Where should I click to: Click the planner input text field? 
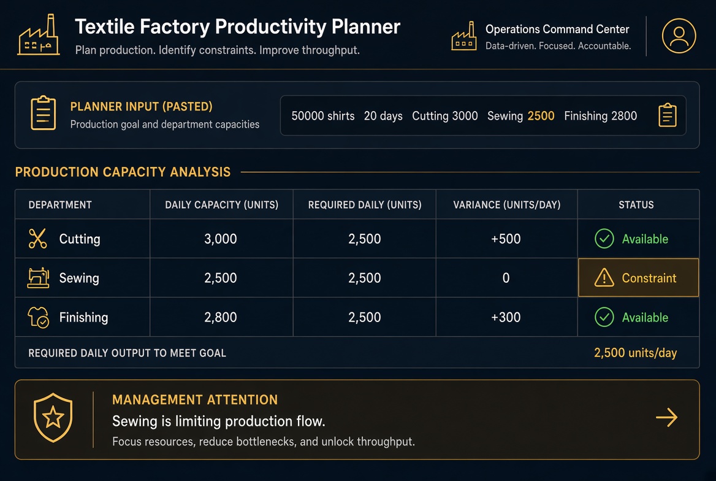(x=482, y=115)
